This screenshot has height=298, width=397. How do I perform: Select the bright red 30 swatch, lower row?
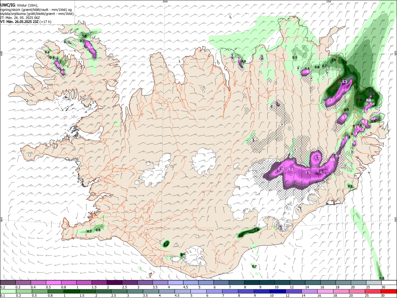click(x=389, y=291)
